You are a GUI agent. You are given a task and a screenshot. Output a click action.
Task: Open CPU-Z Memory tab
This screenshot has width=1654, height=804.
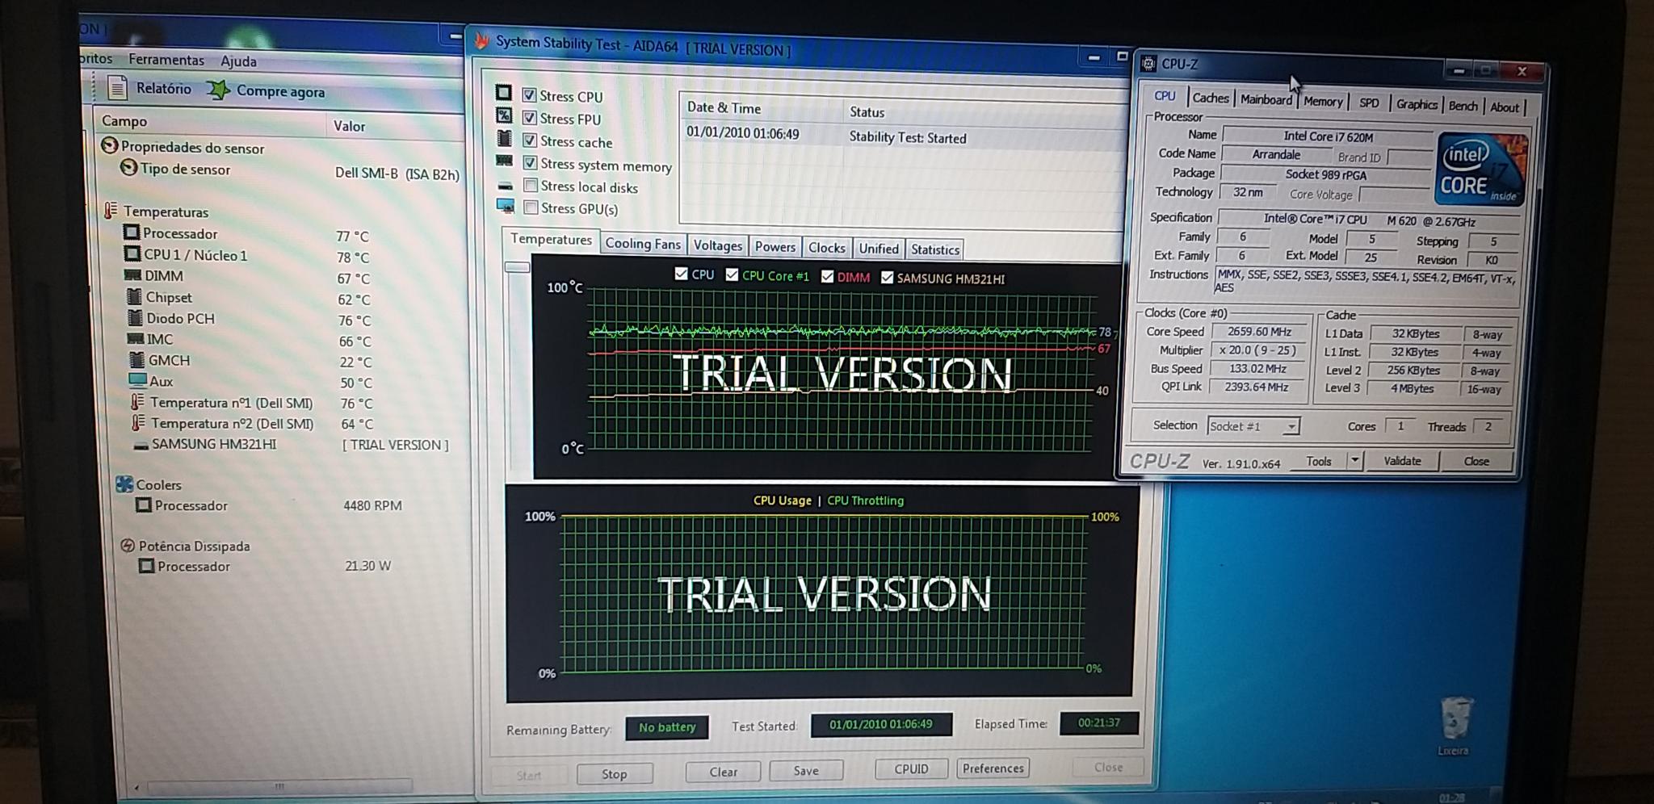coord(1323,101)
